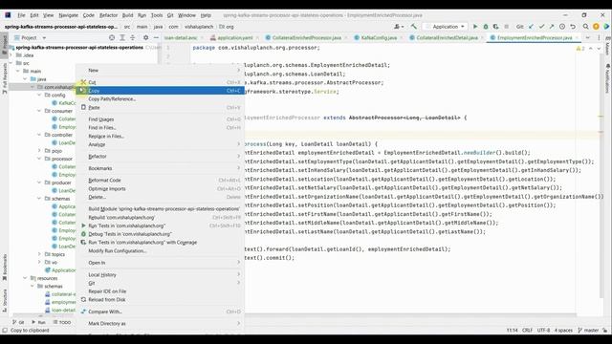Open editor tabs more options icon
The image size is (612, 344).
[599, 38]
